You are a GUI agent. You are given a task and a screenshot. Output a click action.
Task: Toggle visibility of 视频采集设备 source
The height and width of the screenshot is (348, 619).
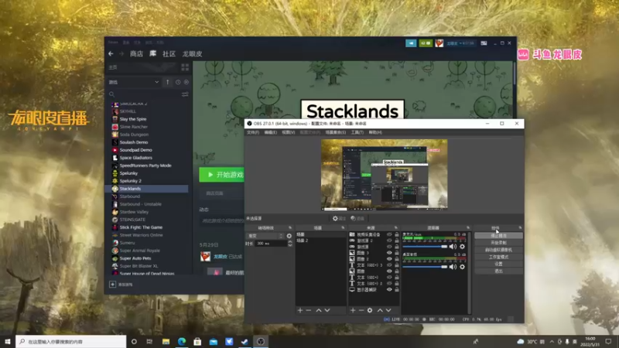point(389,234)
